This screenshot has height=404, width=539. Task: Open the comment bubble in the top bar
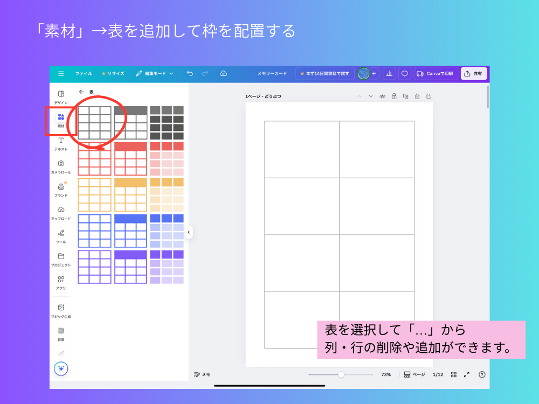[404, 73]
